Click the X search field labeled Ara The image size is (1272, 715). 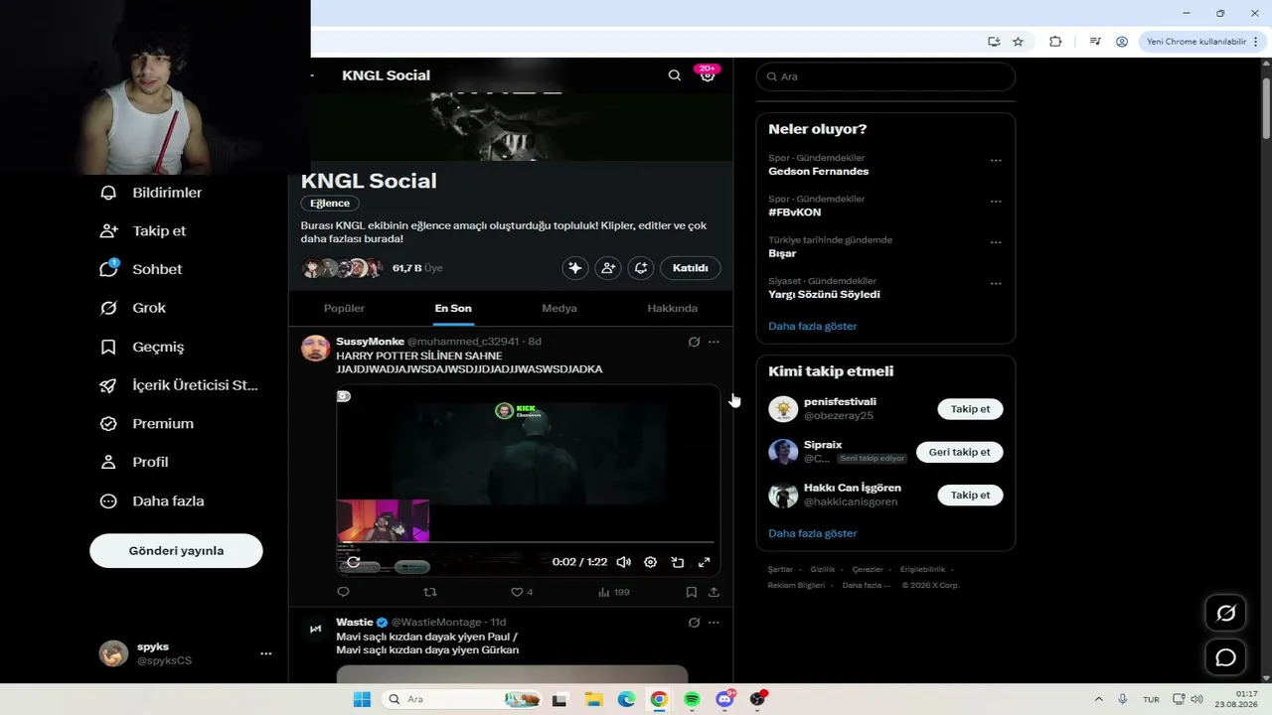click(885, 76)
